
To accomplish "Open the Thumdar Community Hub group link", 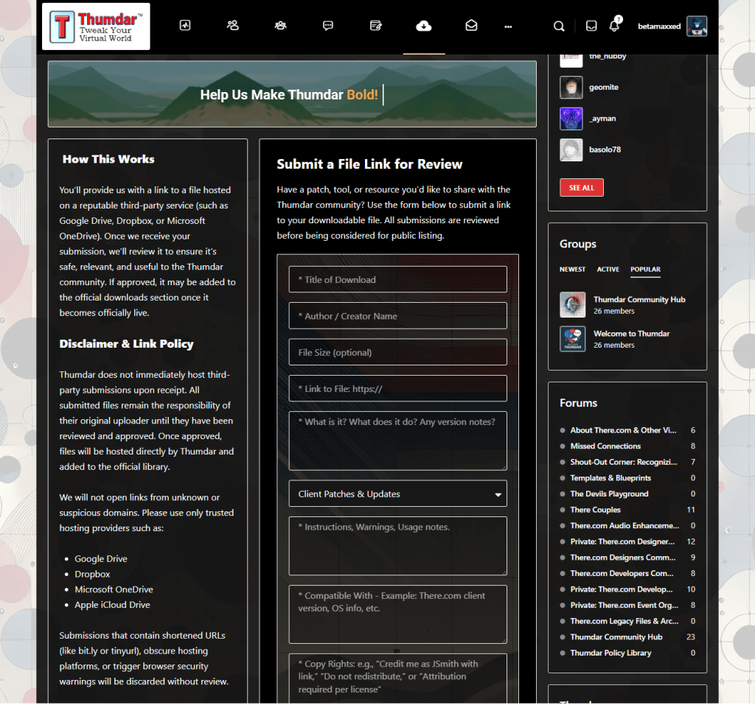I will point(639,299).
